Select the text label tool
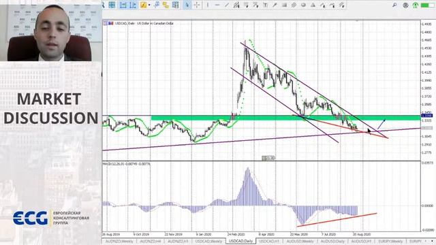Viewport: 436px width, 245px height. pos(265,5)
